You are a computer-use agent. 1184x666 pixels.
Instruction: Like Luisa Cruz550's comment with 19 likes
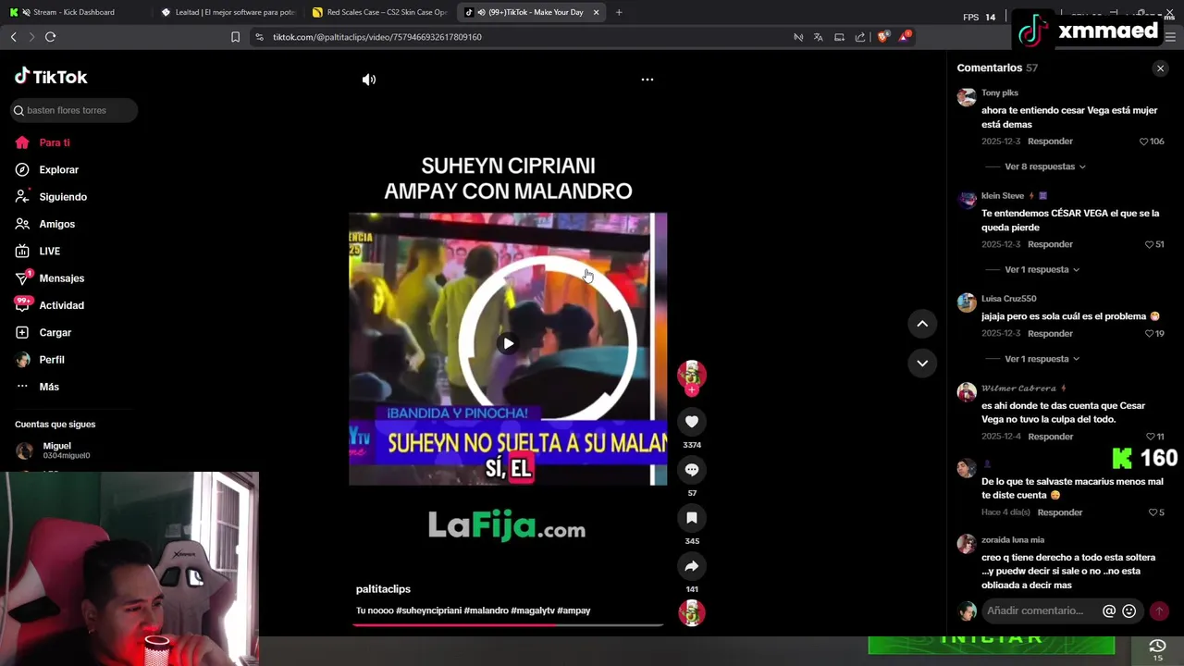(1149, 334)
